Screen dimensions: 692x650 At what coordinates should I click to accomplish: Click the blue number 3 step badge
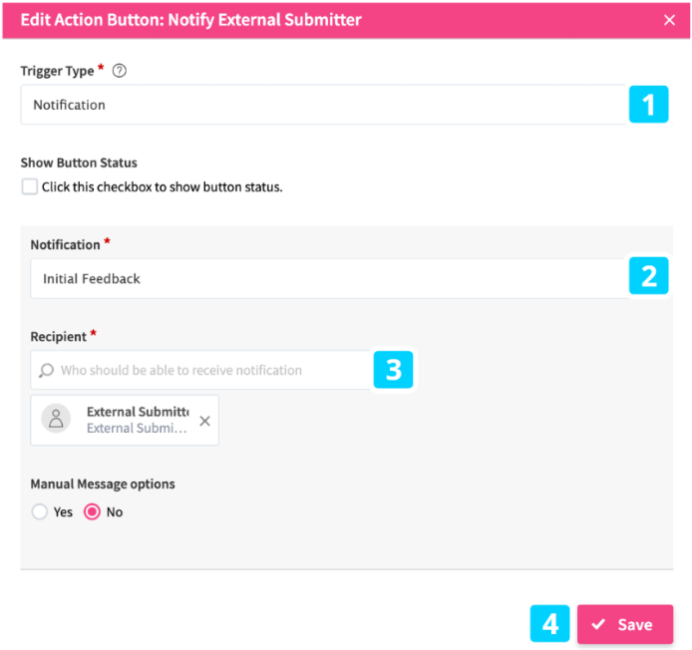pos(393,370)
